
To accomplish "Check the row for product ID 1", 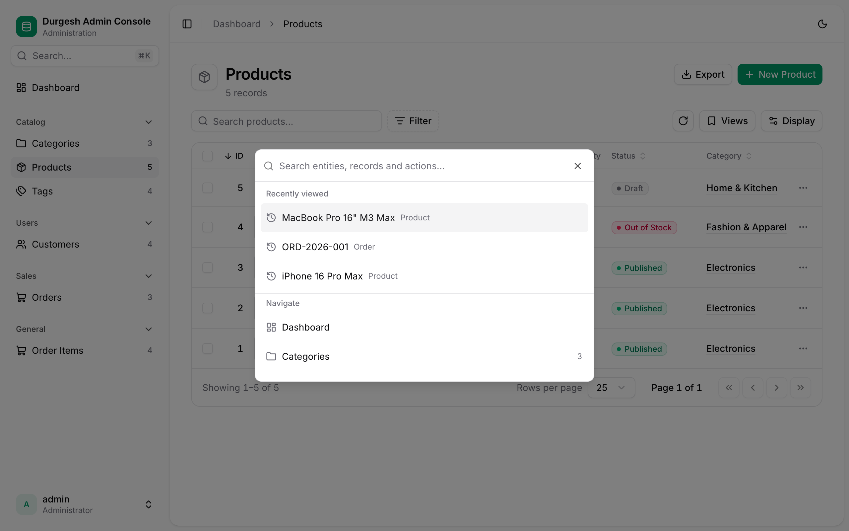I will 208,348.
